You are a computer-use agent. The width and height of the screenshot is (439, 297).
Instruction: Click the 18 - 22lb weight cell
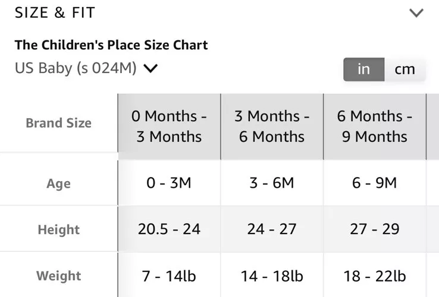(x=375, y=276)
